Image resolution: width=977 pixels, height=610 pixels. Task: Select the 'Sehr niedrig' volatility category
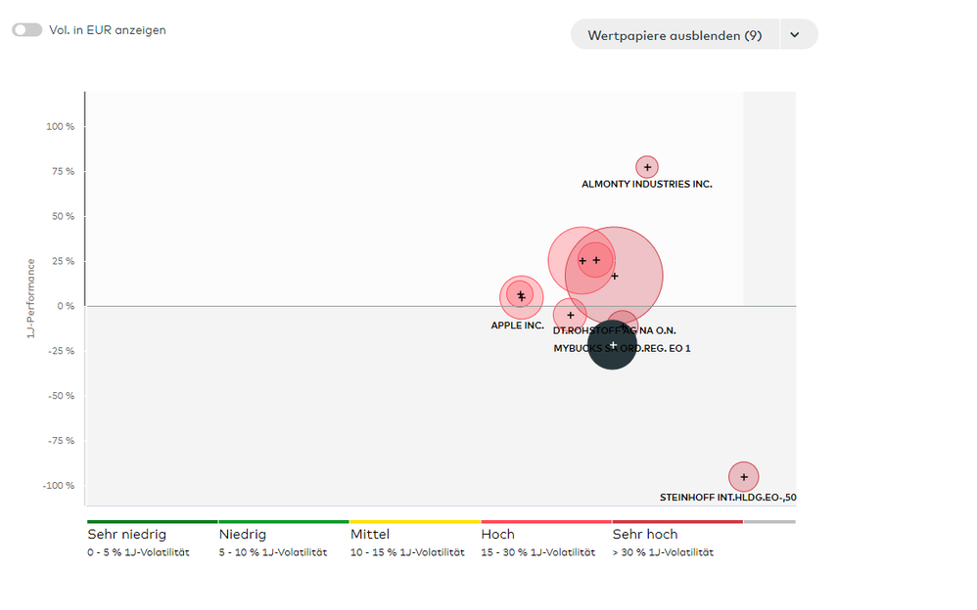(x=127, y=535)
